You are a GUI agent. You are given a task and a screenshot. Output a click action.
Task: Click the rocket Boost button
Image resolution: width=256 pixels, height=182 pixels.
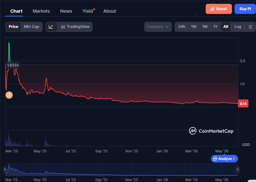pyautogui.click(x=219, y=9)
